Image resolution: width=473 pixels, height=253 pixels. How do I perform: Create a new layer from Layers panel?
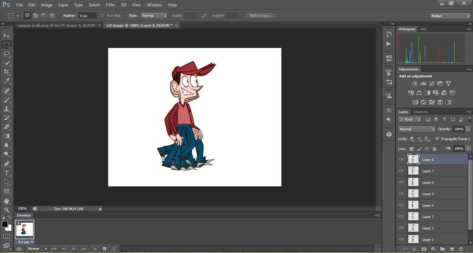pyautogui.click(x=452, y=249)
